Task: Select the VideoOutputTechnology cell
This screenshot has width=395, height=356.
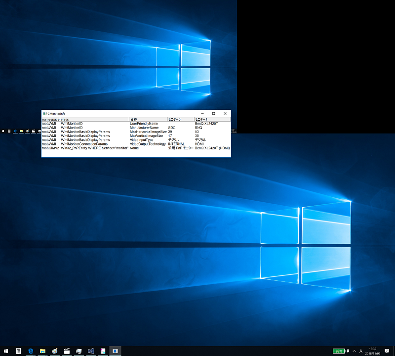Action: click(148, 144)
